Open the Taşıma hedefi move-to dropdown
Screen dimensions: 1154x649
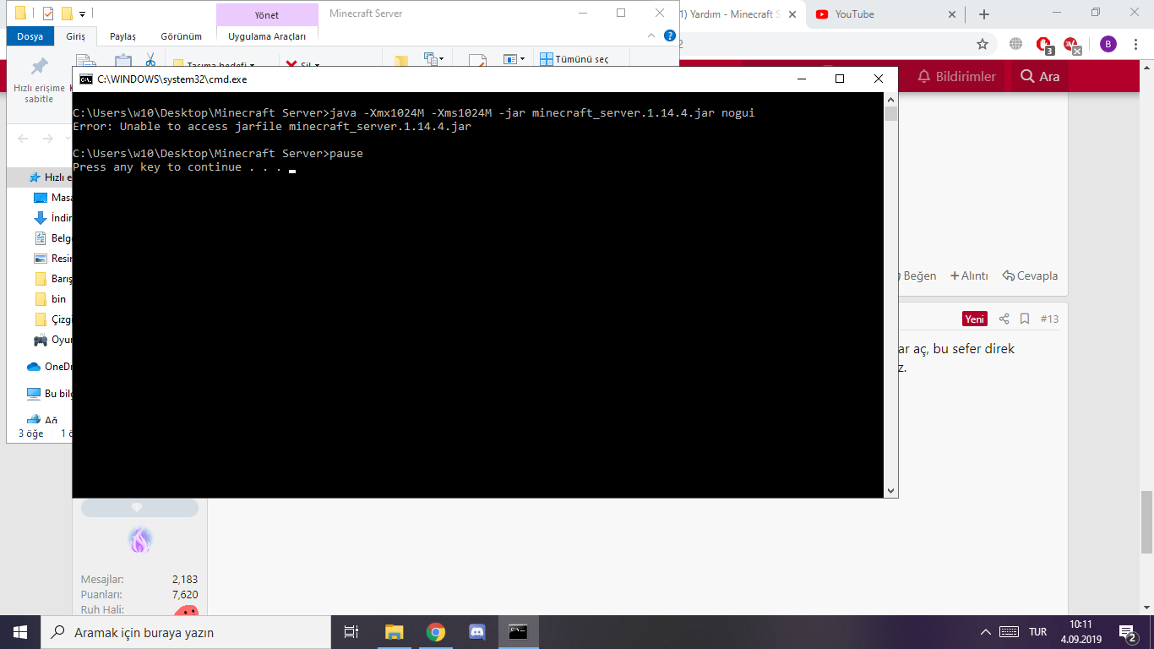click(x=214, y=64)
